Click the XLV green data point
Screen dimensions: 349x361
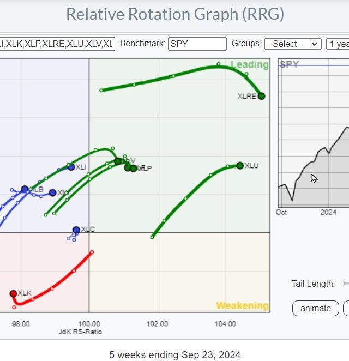118,161
